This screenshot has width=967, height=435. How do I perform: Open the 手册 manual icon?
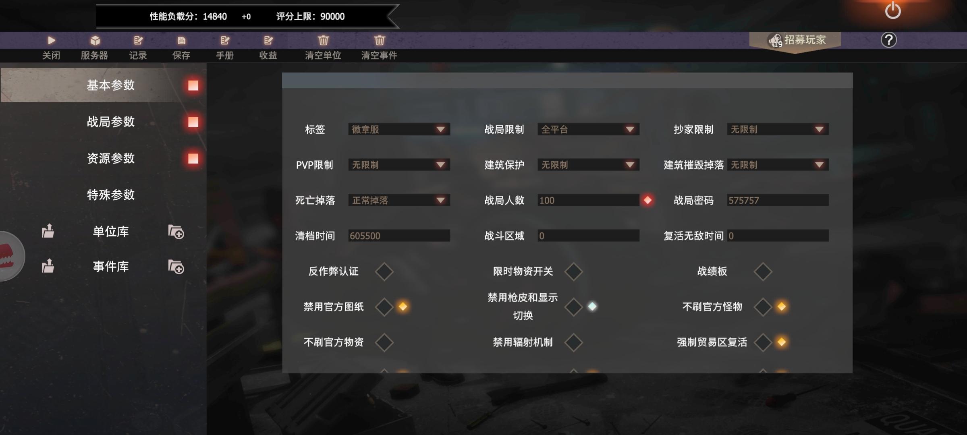tap(225, 40)
